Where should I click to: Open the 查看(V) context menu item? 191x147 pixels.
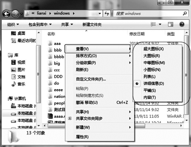click(x=97, y=49)
